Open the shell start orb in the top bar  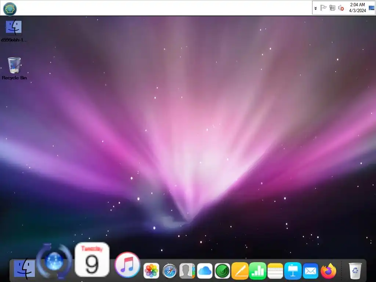[x=10, y=9]
